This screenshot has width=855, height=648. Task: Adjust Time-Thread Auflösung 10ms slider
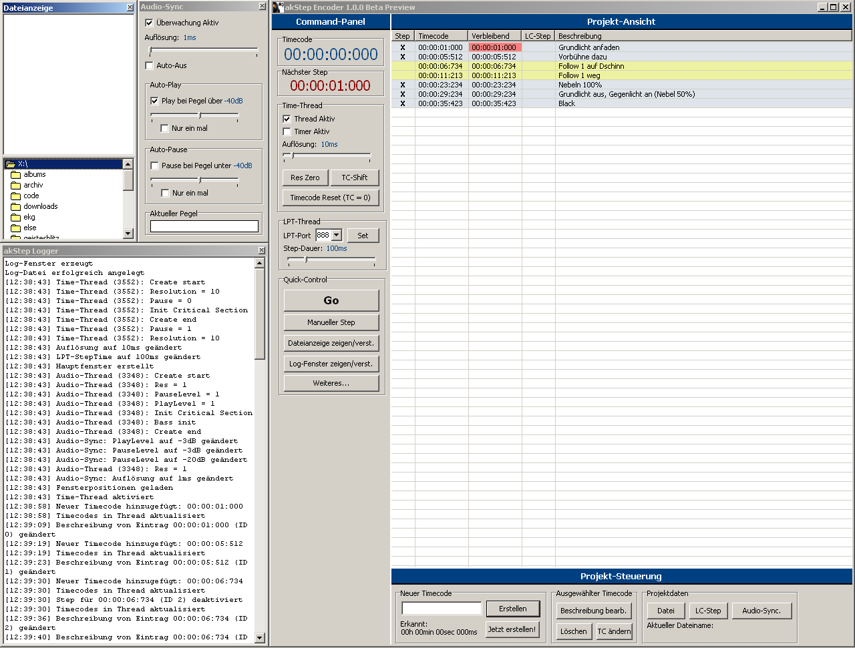327,155
